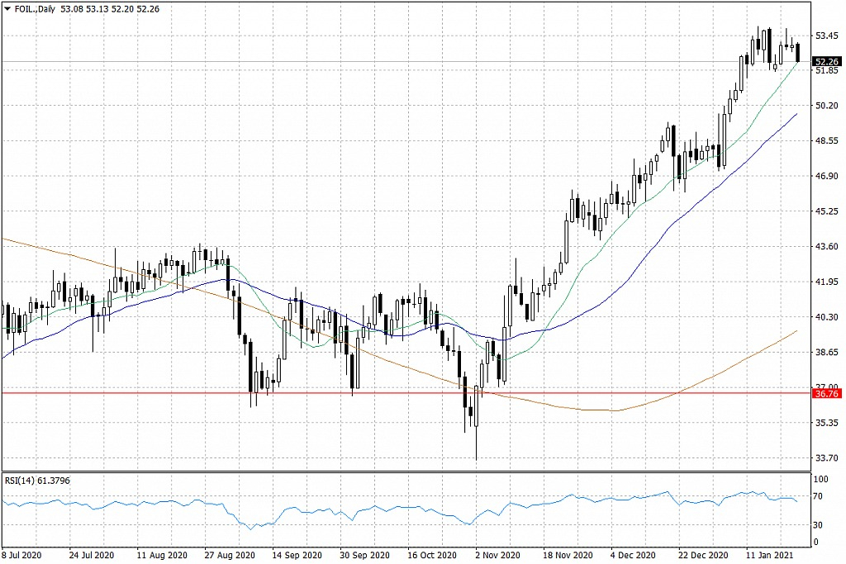Click the last candlestick on the chart
Image resolution: width=846 pixels, height=564 pixels.
797,52
